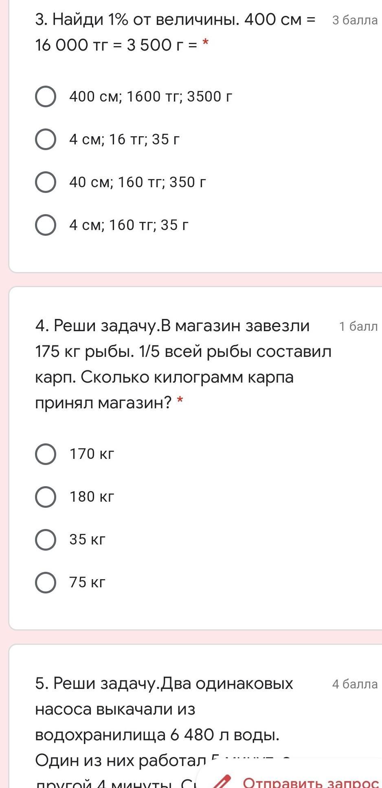Click the '4 балла' points label
This screenshot has height=788, width=382.
355,684
